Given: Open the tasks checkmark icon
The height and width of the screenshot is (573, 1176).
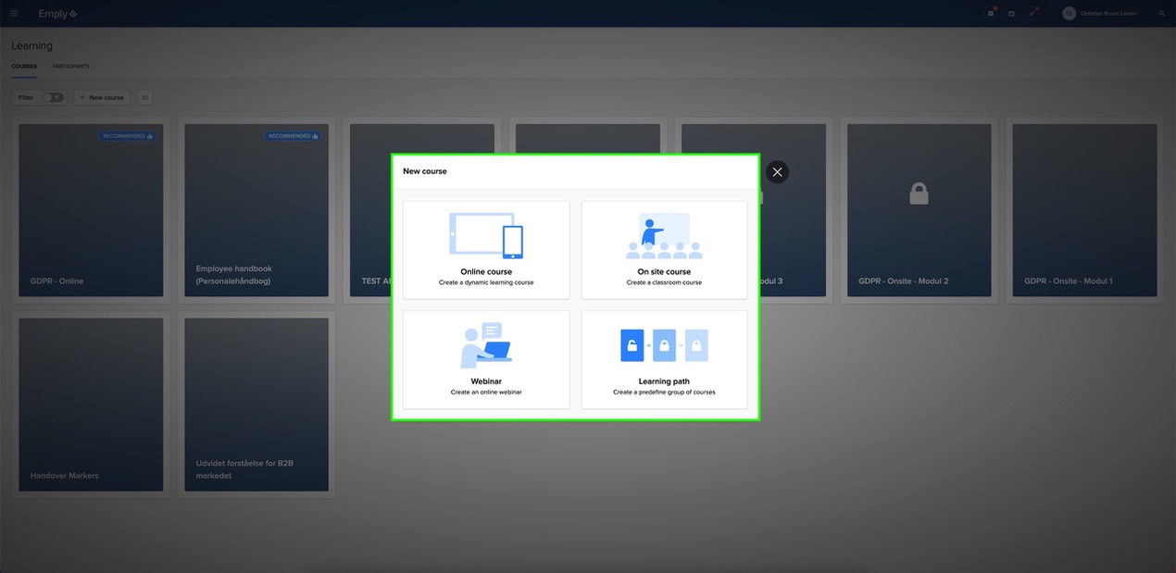Looking at the screenshot, I should [1032, 13].
